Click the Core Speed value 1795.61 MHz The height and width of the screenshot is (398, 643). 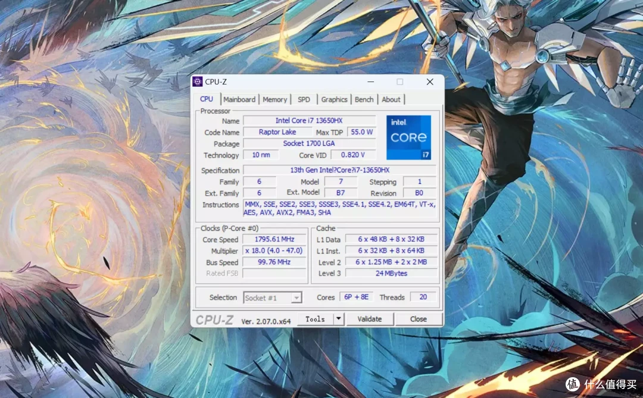click(x=274, y=239)
